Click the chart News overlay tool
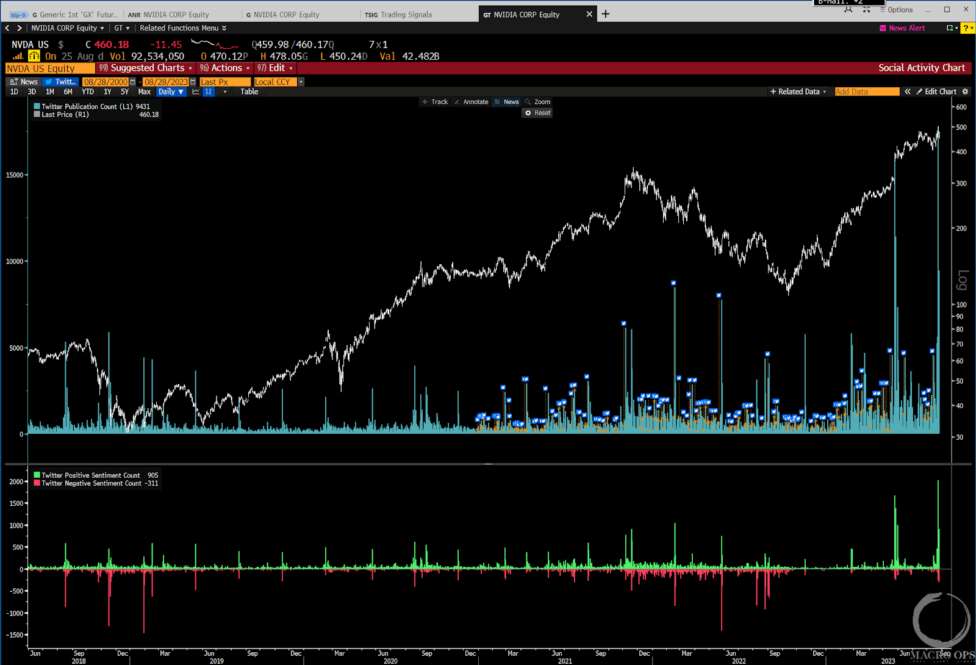976x665 pixels. click(x=507, y=102)
